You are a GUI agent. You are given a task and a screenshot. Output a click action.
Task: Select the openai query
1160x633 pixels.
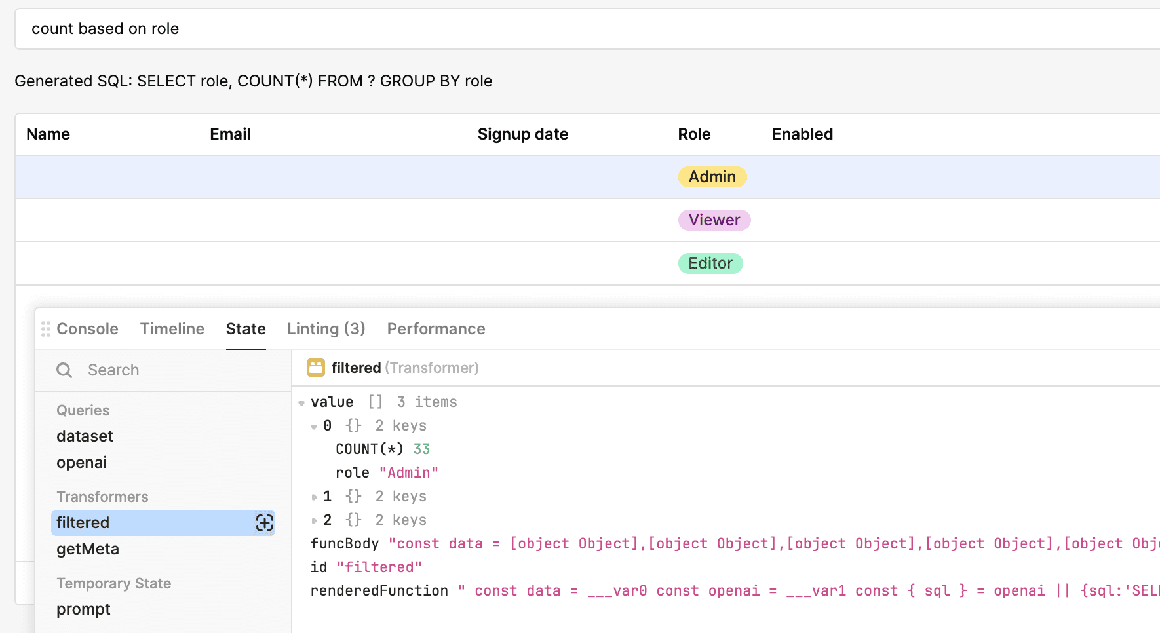81,463
